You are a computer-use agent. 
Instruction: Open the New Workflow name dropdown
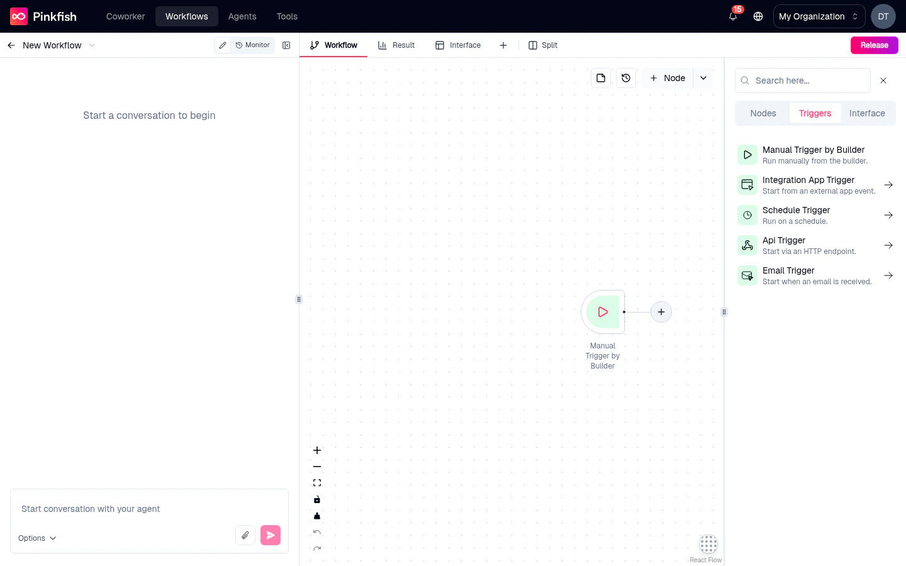[92, 45]
